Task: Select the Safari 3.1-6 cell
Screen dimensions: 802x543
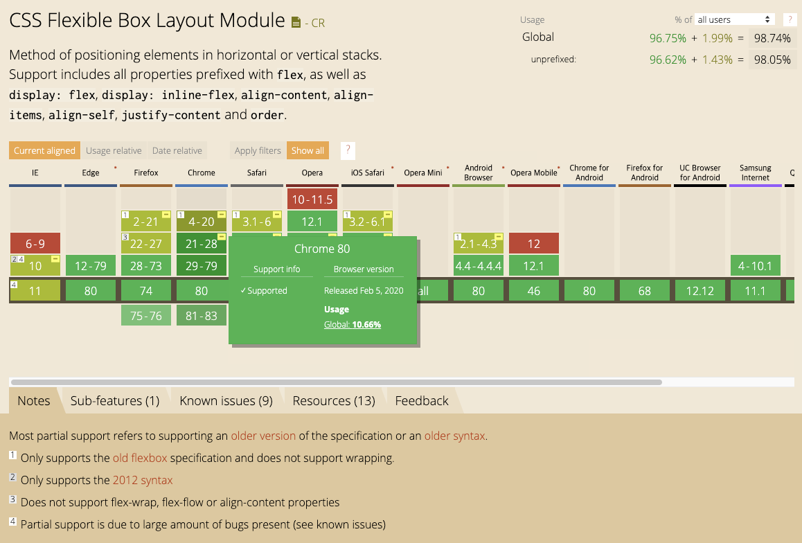Action: [257, 221]
